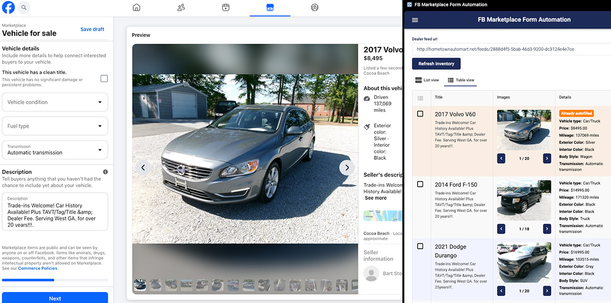This screenshot has width=611, height=303.
Task: Check the 2021 Dodge Durango row checkbox
Action: tap(420, 246)
